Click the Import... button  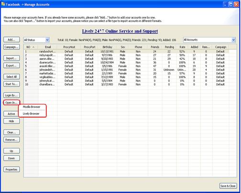[x=11, y=58]
